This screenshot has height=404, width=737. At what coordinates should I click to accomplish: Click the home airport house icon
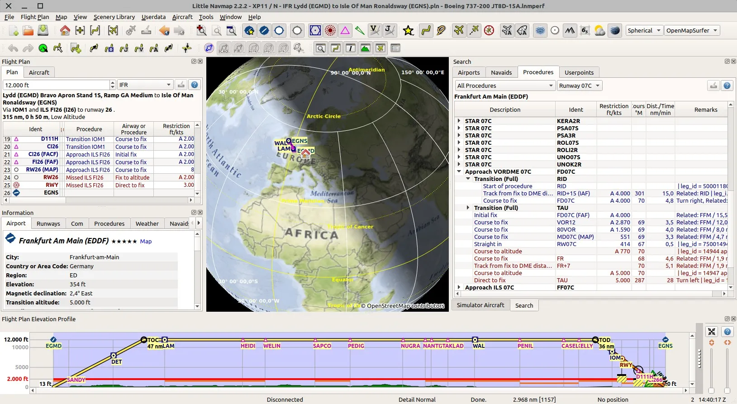[x=65, y=31]
